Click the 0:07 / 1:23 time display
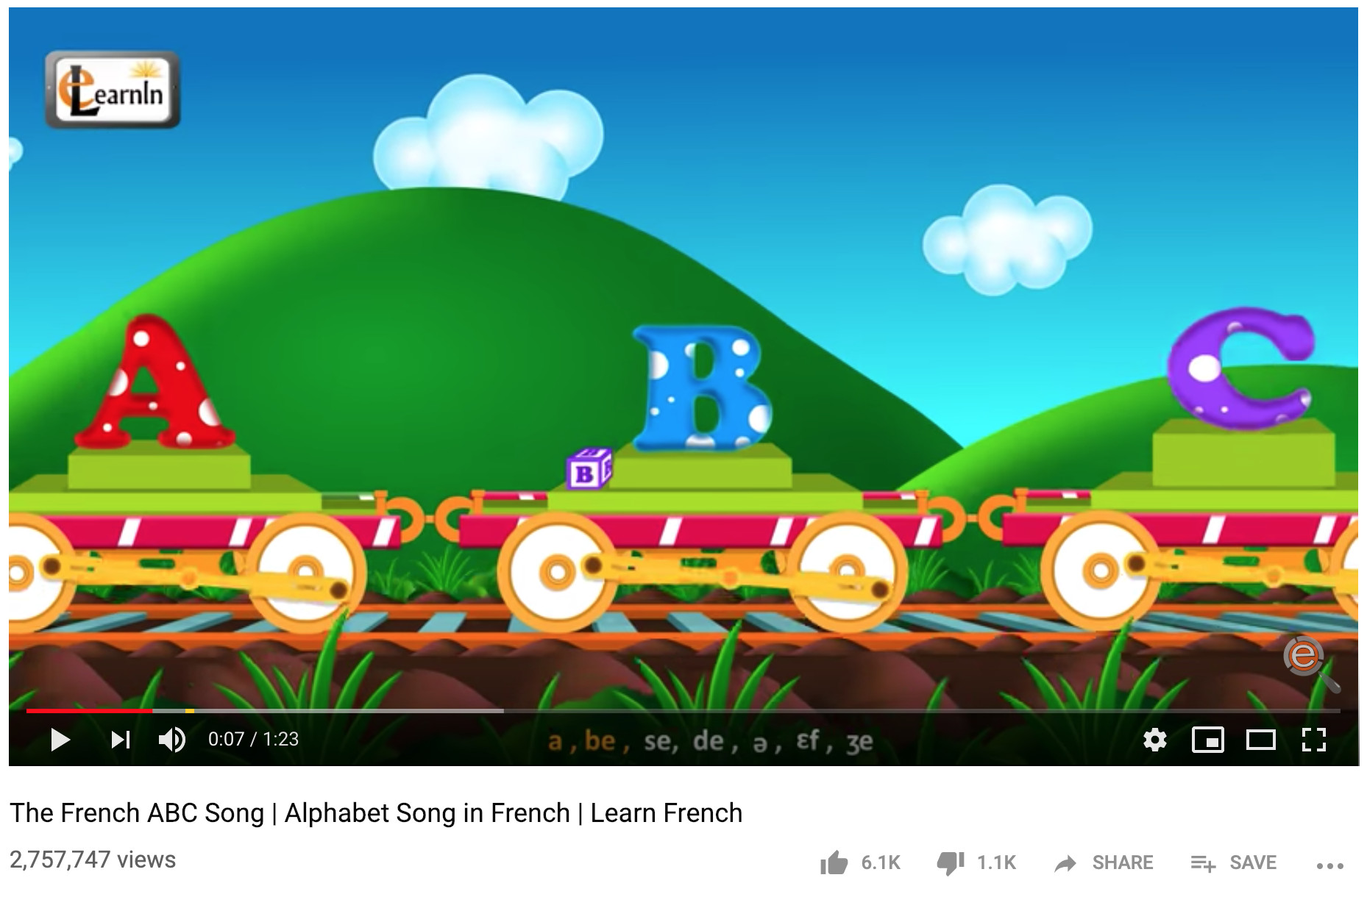 pyautogui.click(x=253, y=739)
